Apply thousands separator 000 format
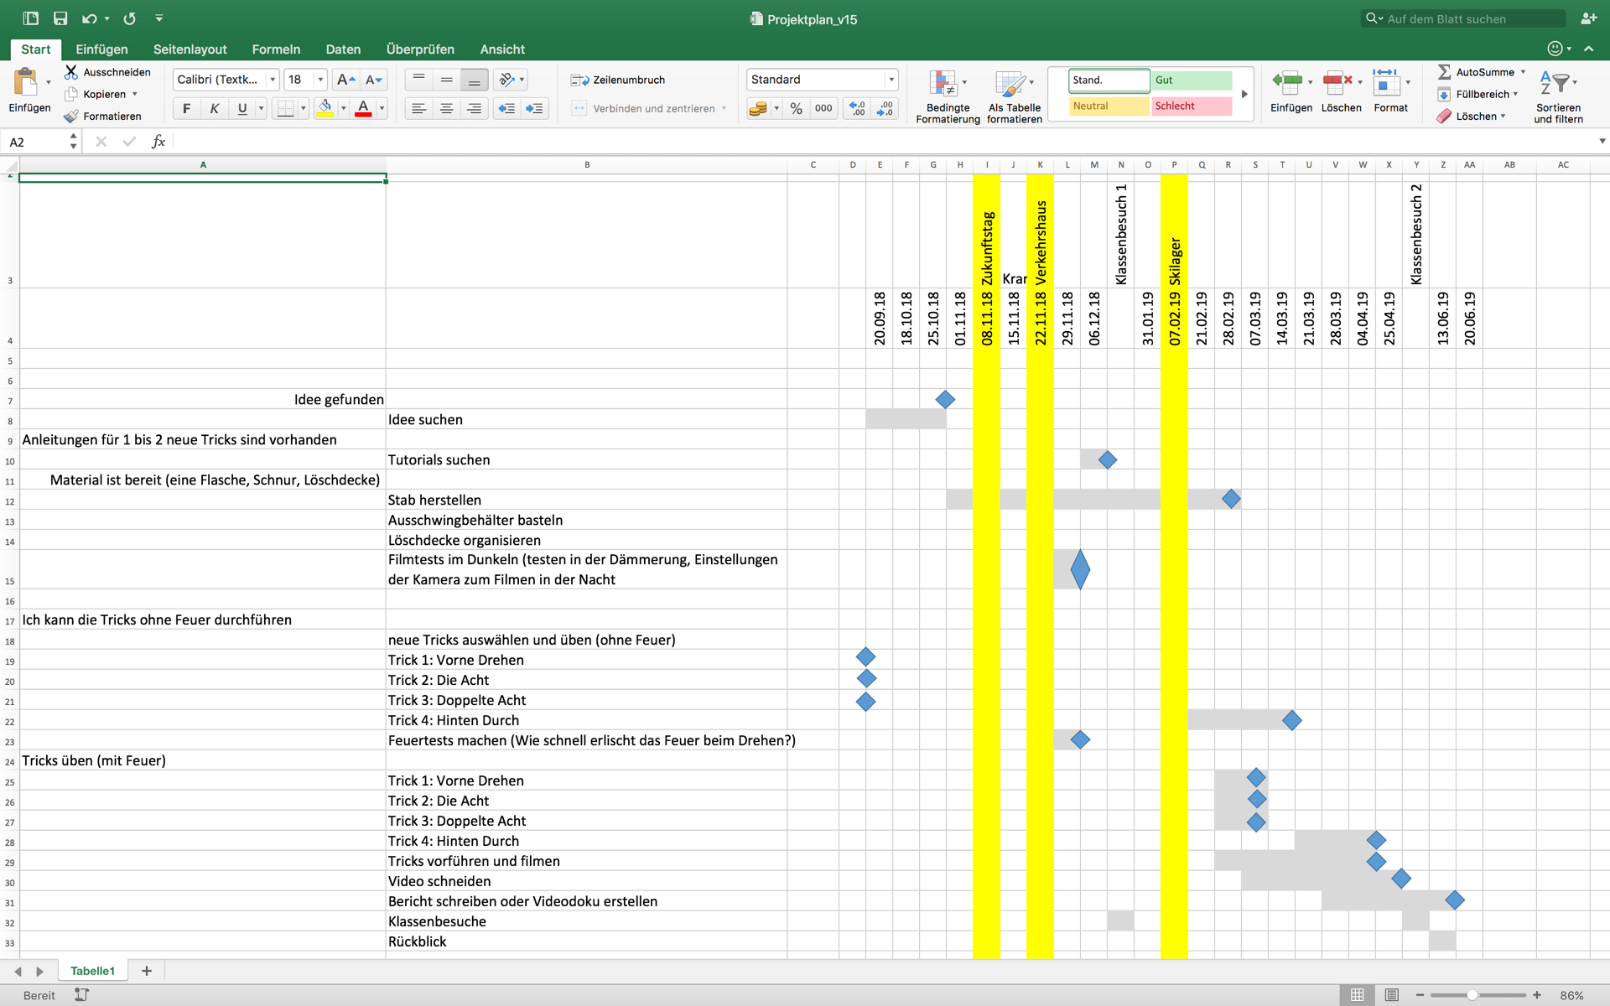The height and width of the screenshot is (1006, 1610). click(823, 108)
